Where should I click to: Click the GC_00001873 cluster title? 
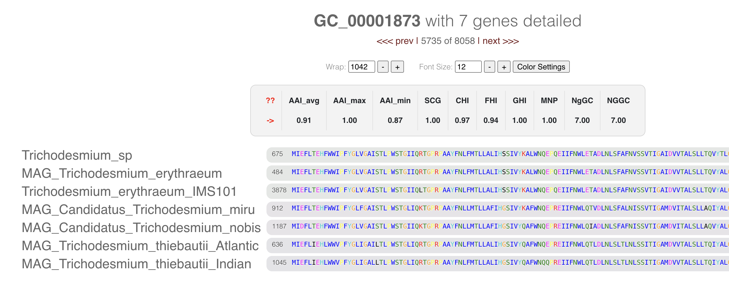367,21
